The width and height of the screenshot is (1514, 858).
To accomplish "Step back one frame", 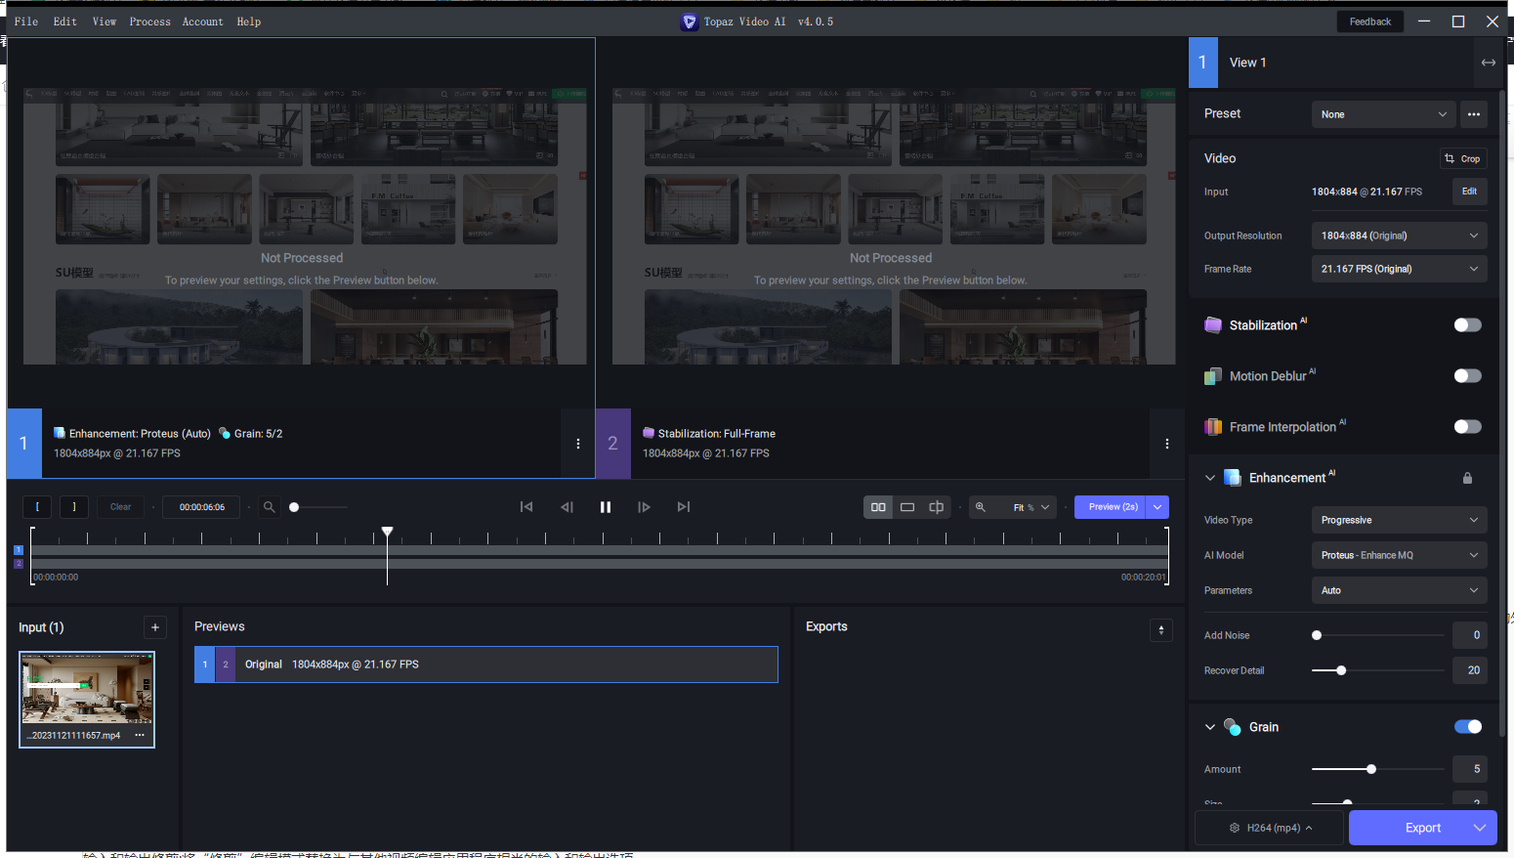I will point(567,506).
